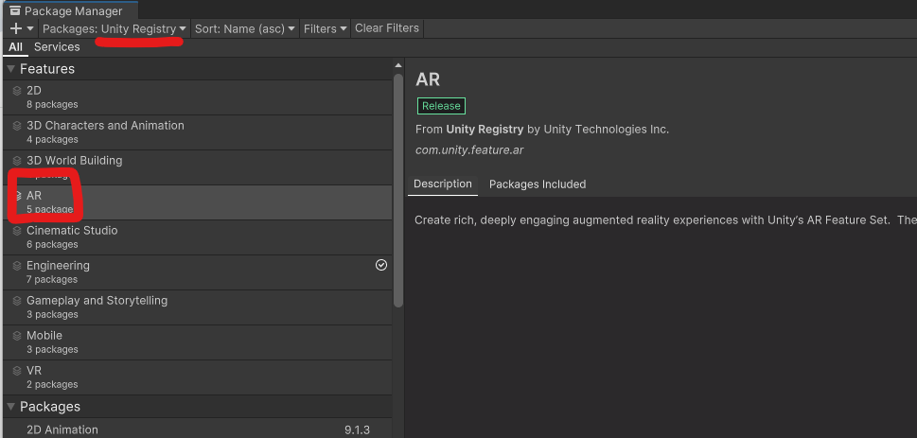
Task: Click the green Release tag
Action: 442,106
